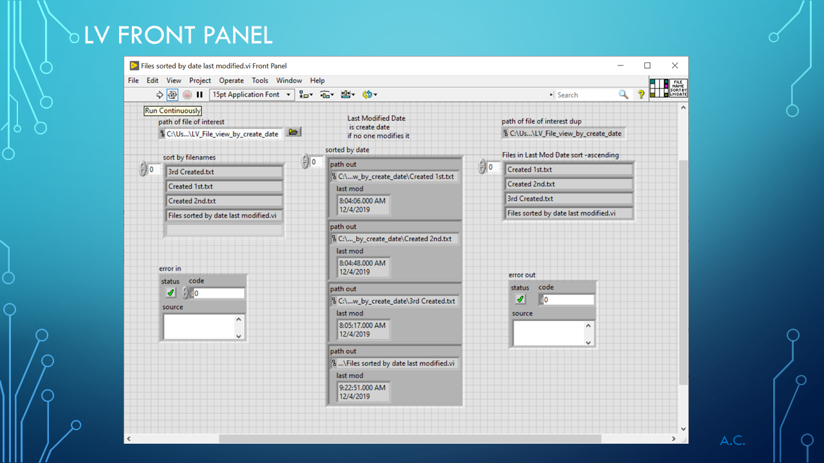Open the 15pt Application Font dropdown
Screen dimensions: 824x463
[252, 95]
